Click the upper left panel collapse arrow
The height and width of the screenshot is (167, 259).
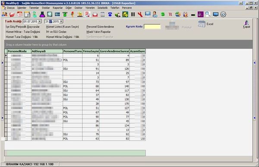click(2, 63)
